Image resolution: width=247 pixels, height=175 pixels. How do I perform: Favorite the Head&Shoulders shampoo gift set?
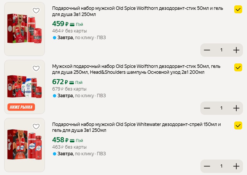(36, 68)
